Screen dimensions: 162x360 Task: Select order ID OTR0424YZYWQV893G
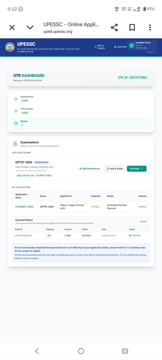23,235
